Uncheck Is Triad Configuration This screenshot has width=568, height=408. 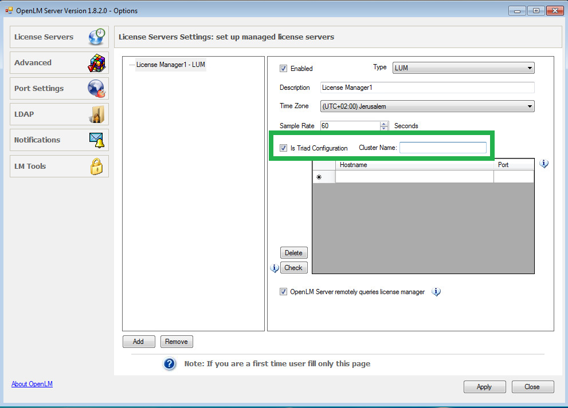(283, 148)
